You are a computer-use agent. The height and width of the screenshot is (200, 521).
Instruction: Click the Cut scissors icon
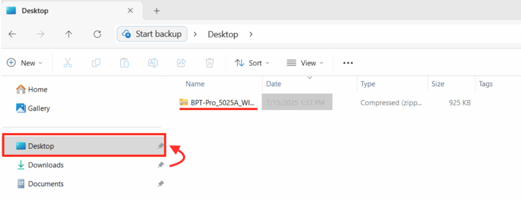click(68, 62)
